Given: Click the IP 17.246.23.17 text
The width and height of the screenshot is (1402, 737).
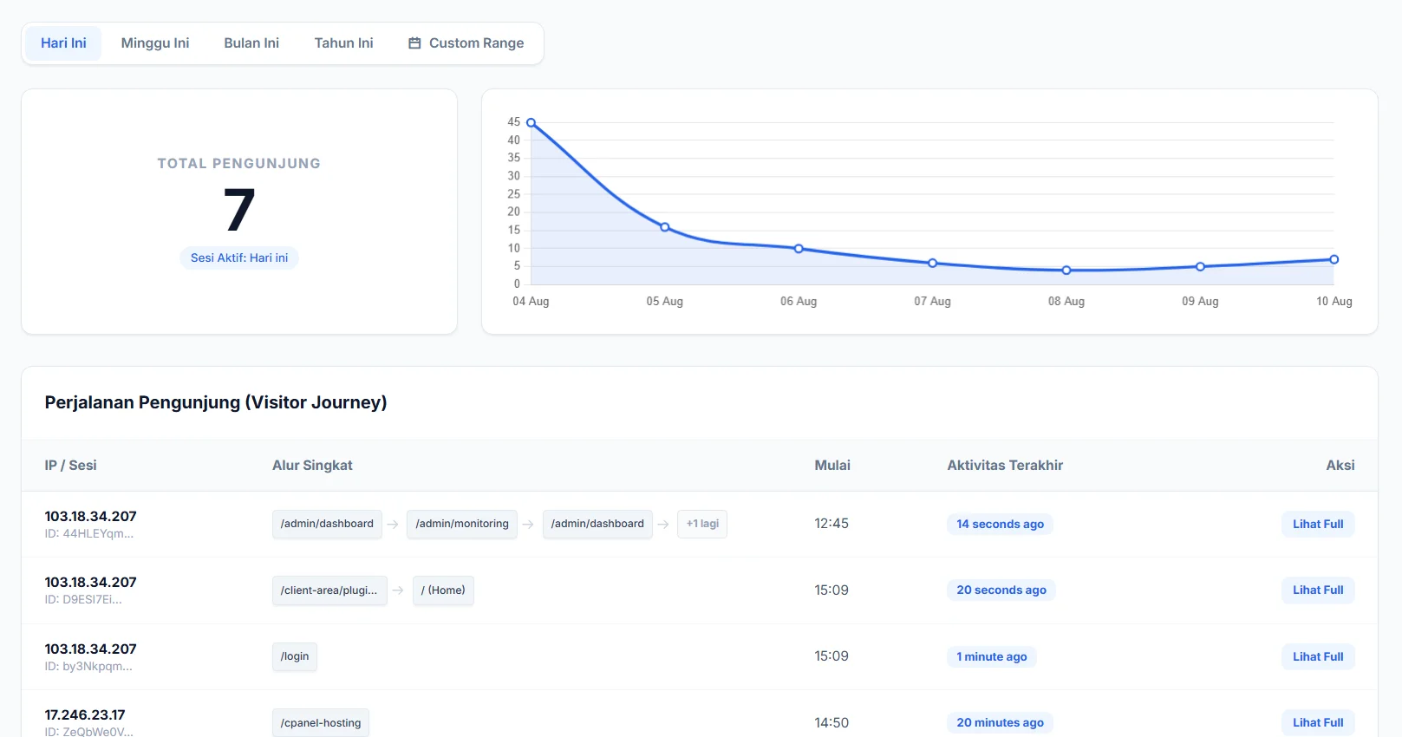Looking at the screenshot, I should (85, 715).
